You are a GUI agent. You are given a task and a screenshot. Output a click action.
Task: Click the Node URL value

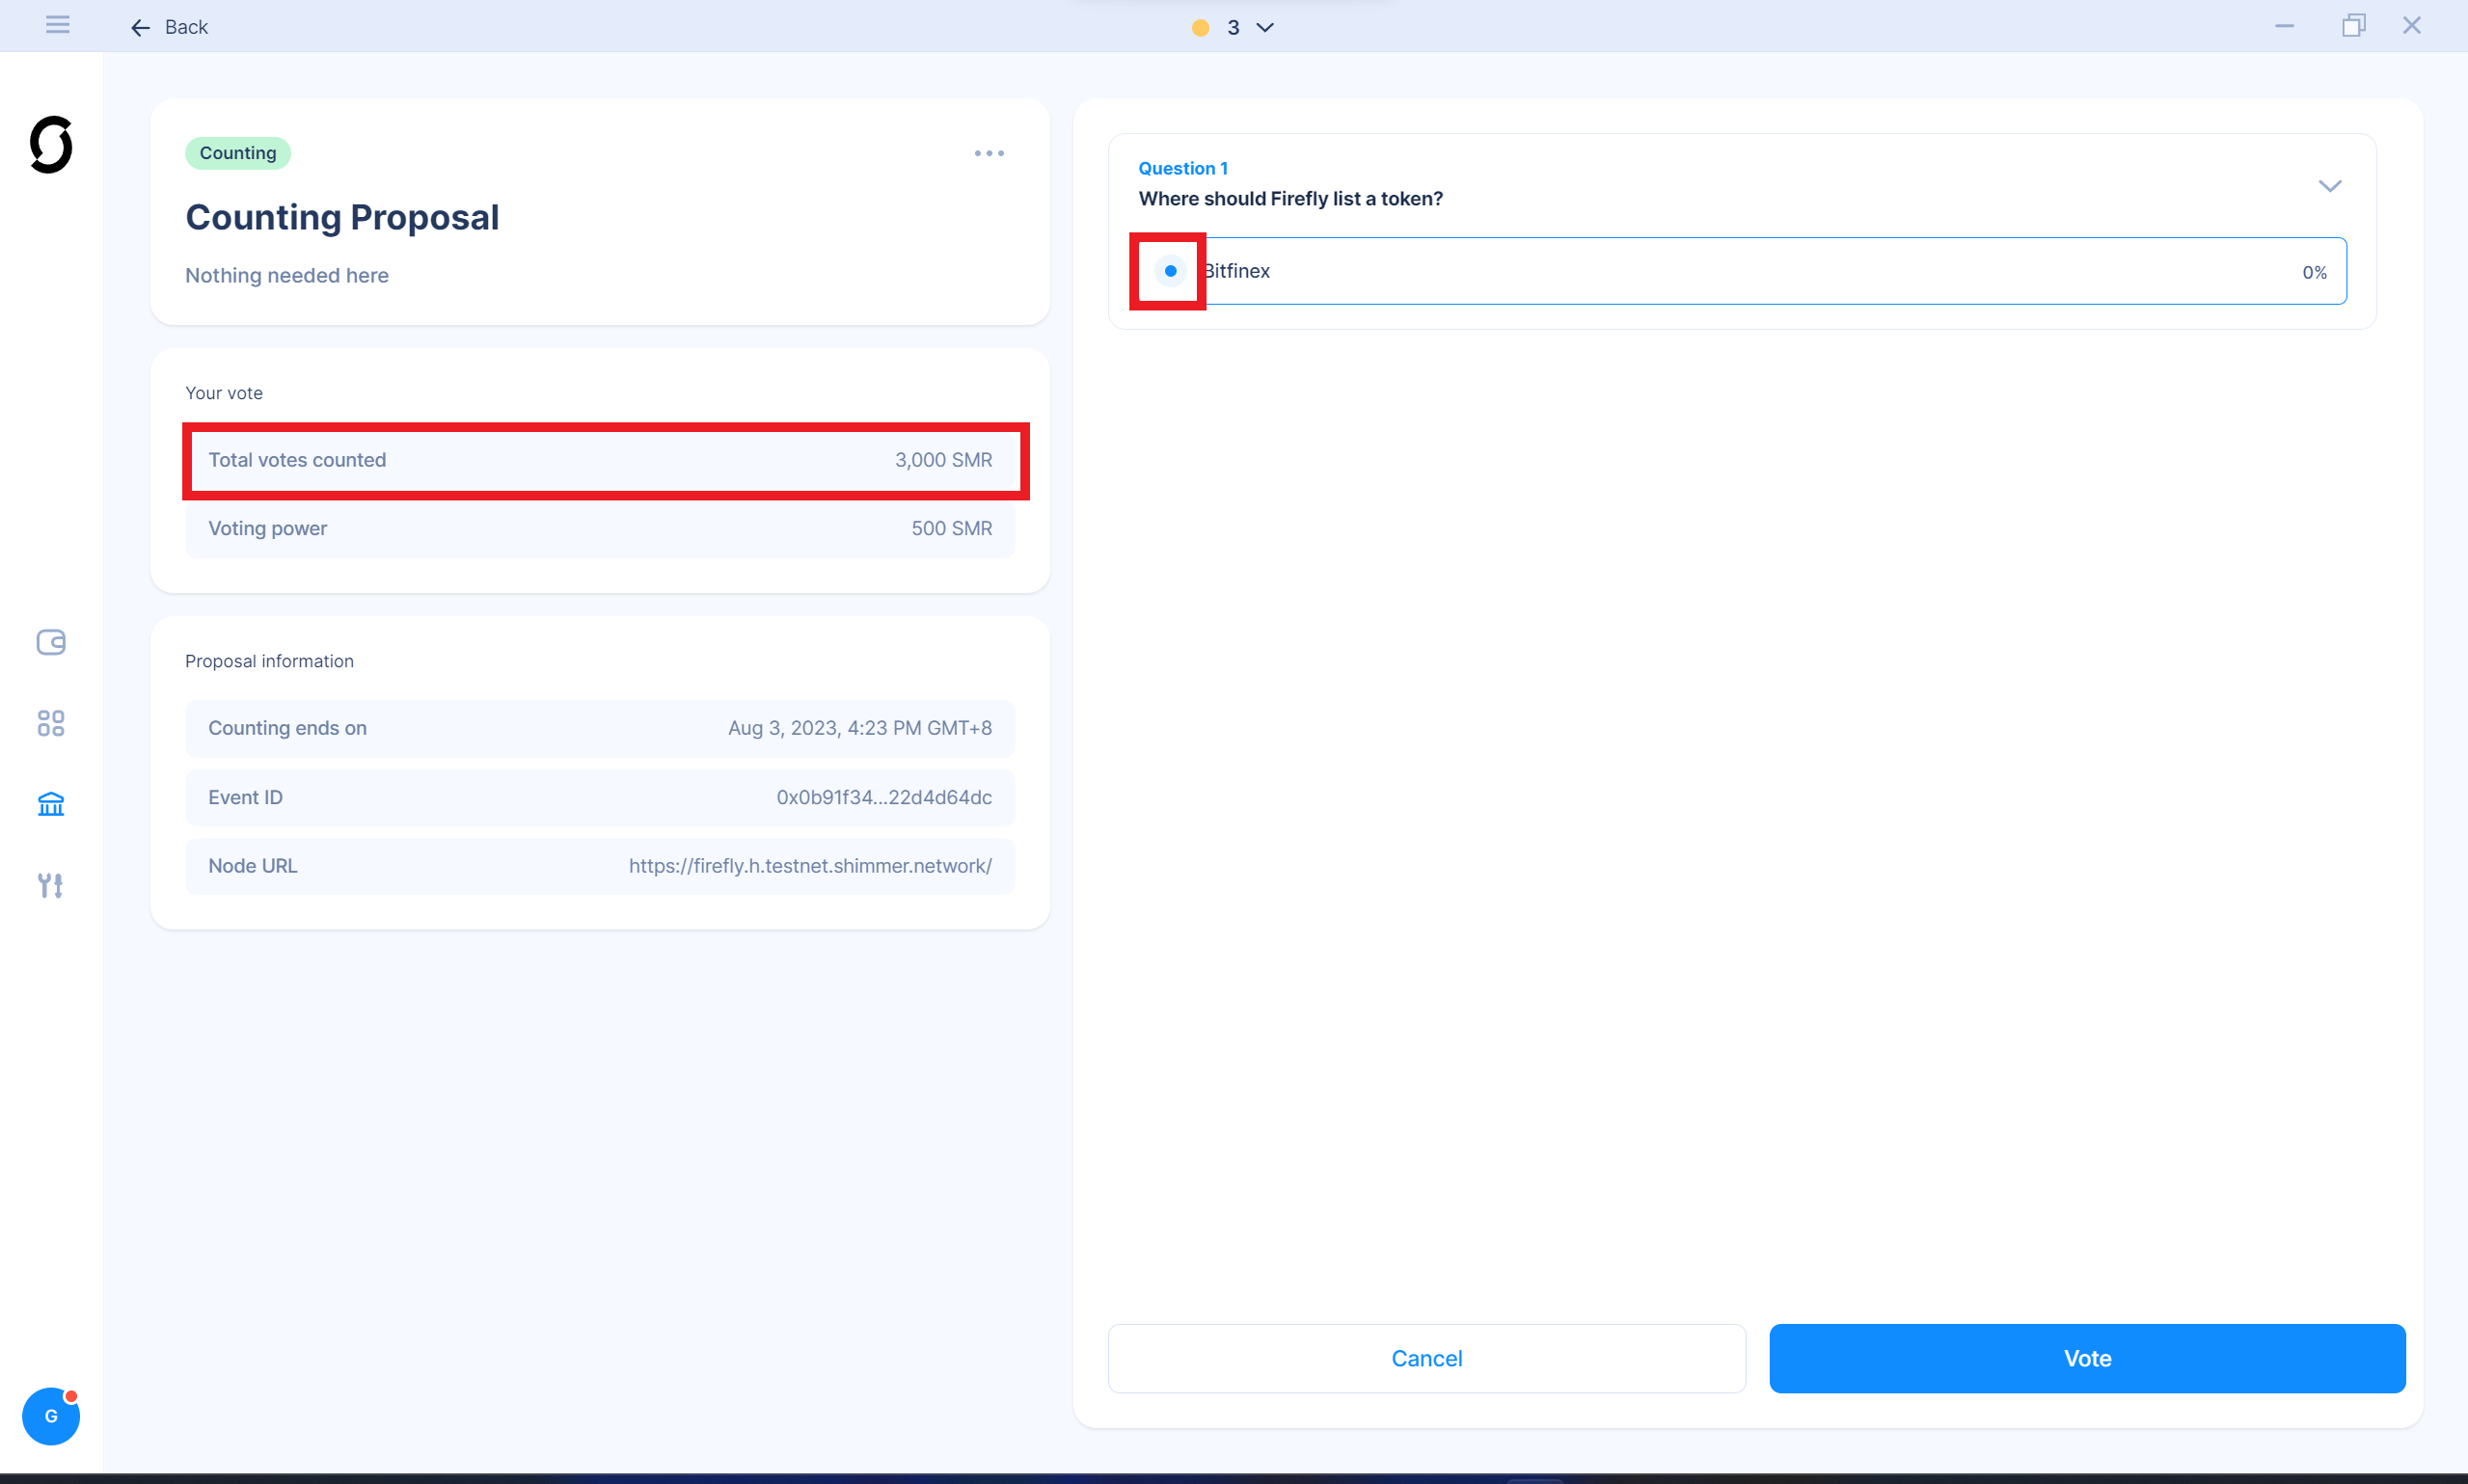coord(810,866)
